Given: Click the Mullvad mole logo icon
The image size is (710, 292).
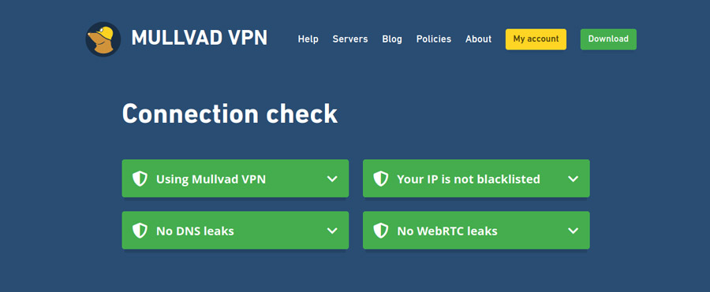Looking at the screenshot, I should tap(103, 39).
